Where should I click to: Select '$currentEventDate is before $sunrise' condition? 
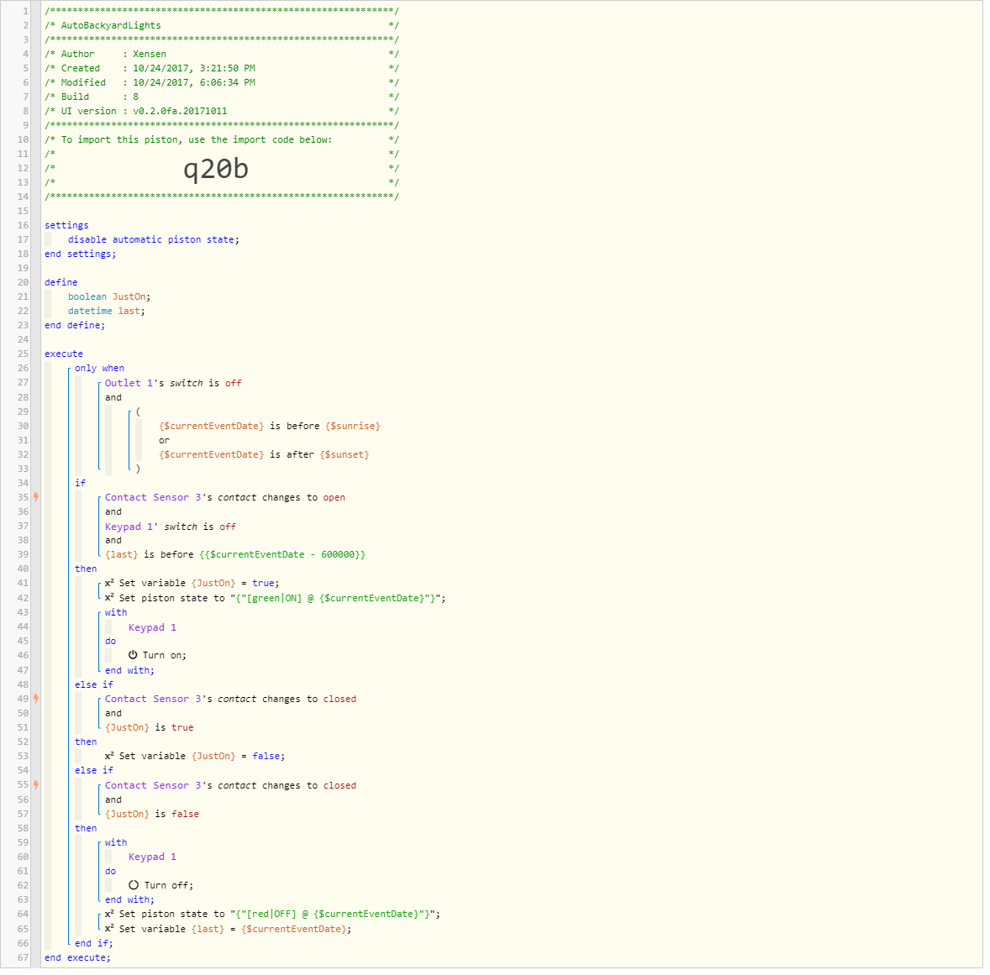click(x=270, y=426)
